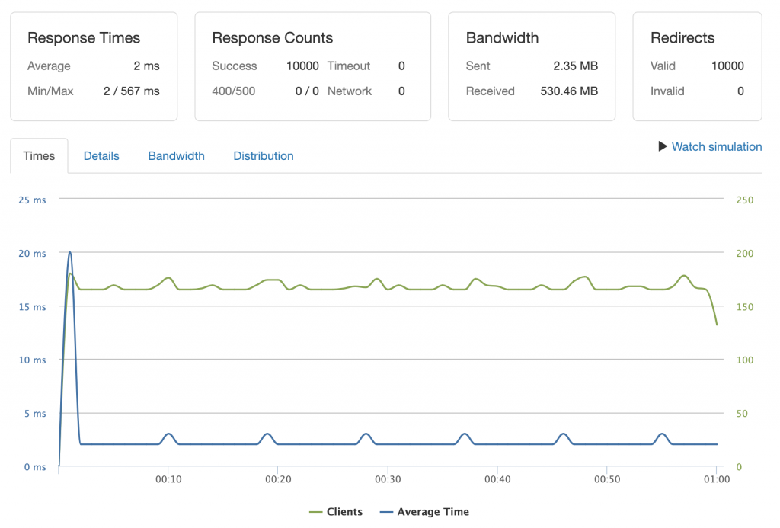Click the 00:10 time axis label

(x=168, y=479)
